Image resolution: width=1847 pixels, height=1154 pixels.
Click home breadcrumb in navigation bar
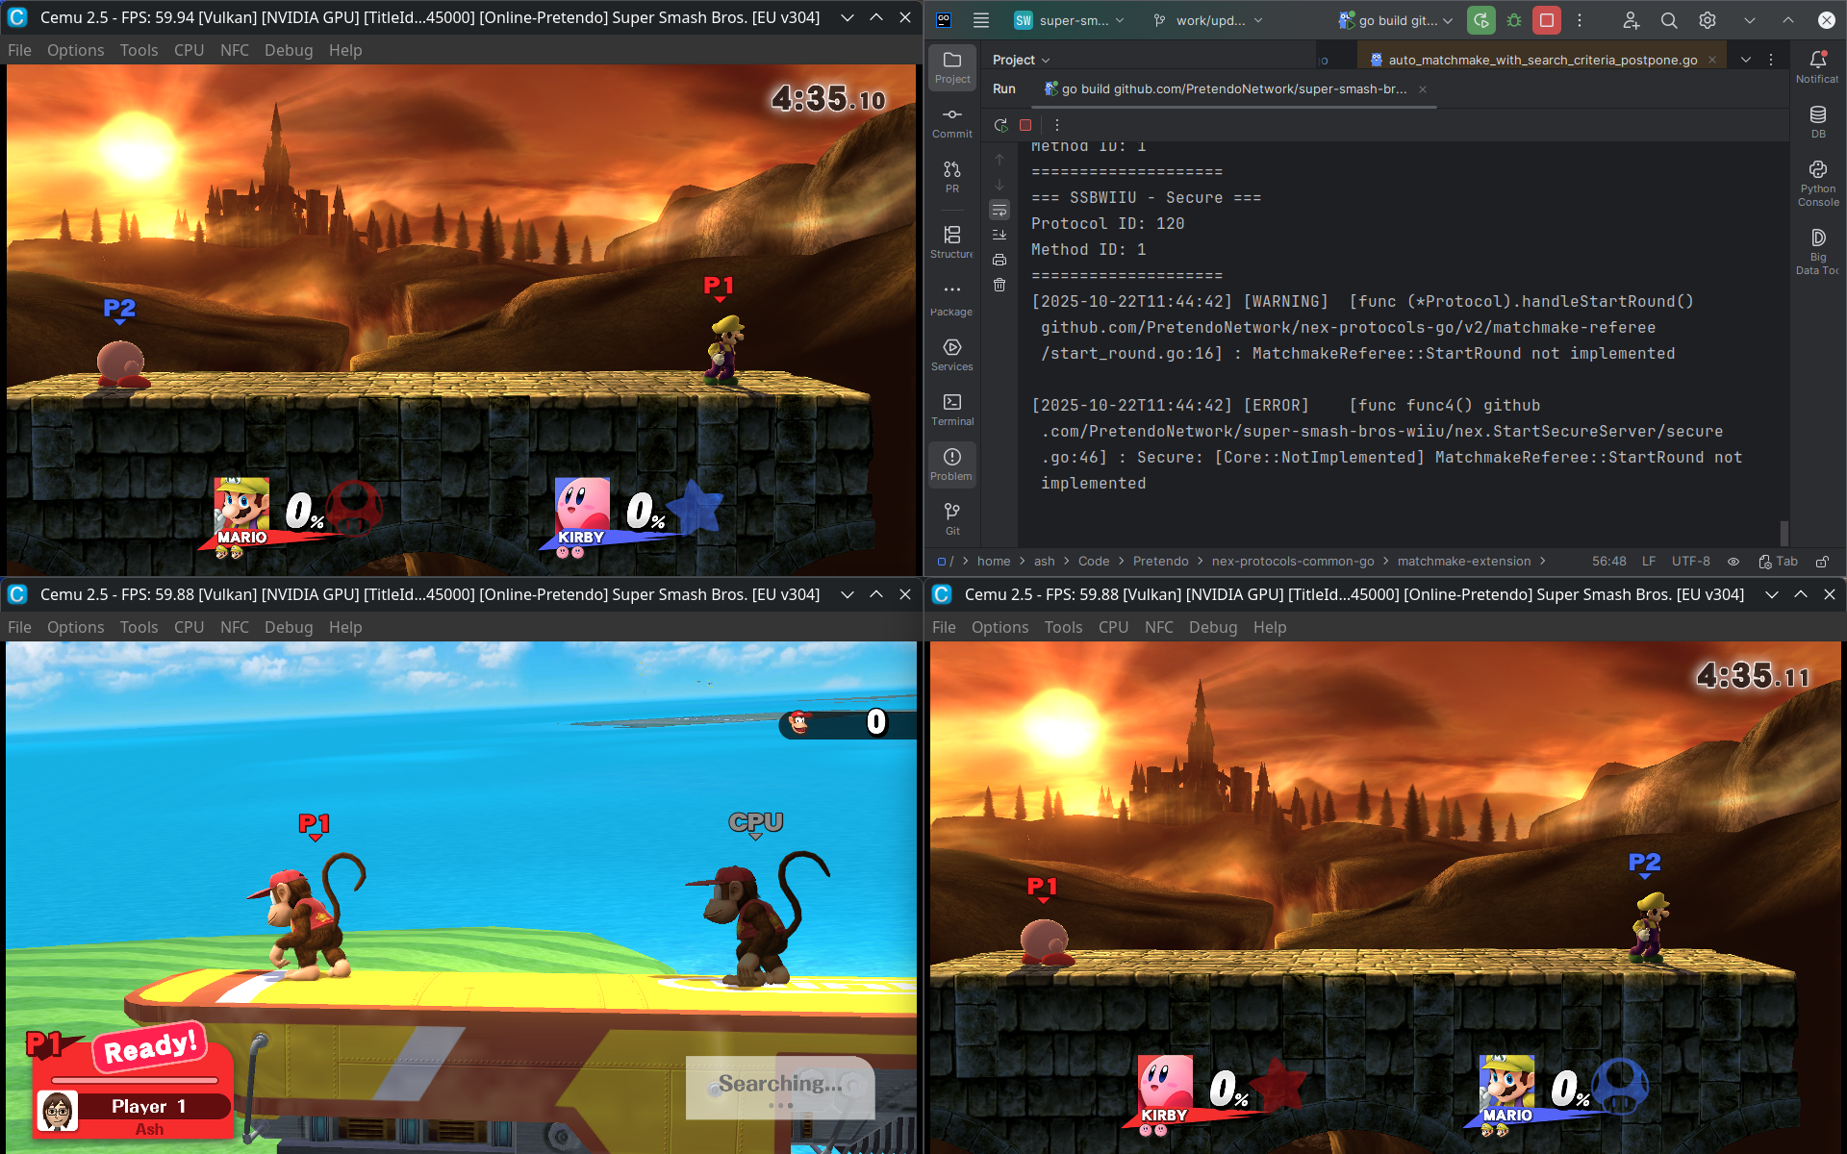coord(994,562)
